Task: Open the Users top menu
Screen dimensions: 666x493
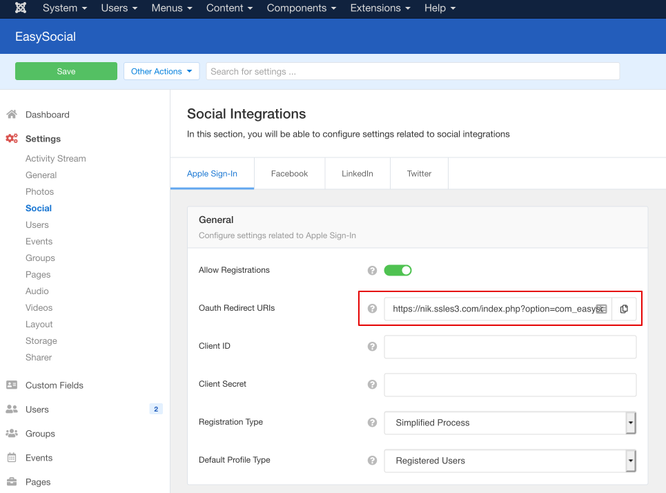Action: pyautogui.click(x=119, y=8)
